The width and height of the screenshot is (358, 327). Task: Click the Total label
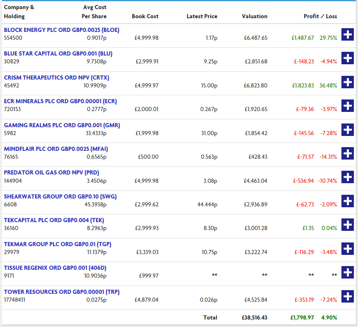210,317
